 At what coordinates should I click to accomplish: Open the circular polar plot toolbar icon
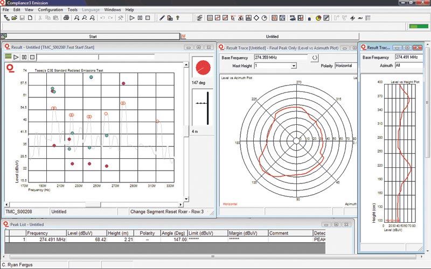(x=265, y=18)
